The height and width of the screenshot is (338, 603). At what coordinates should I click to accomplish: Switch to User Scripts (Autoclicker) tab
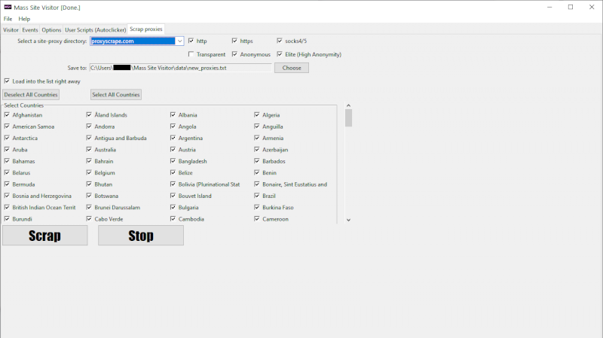pos(95,30)
